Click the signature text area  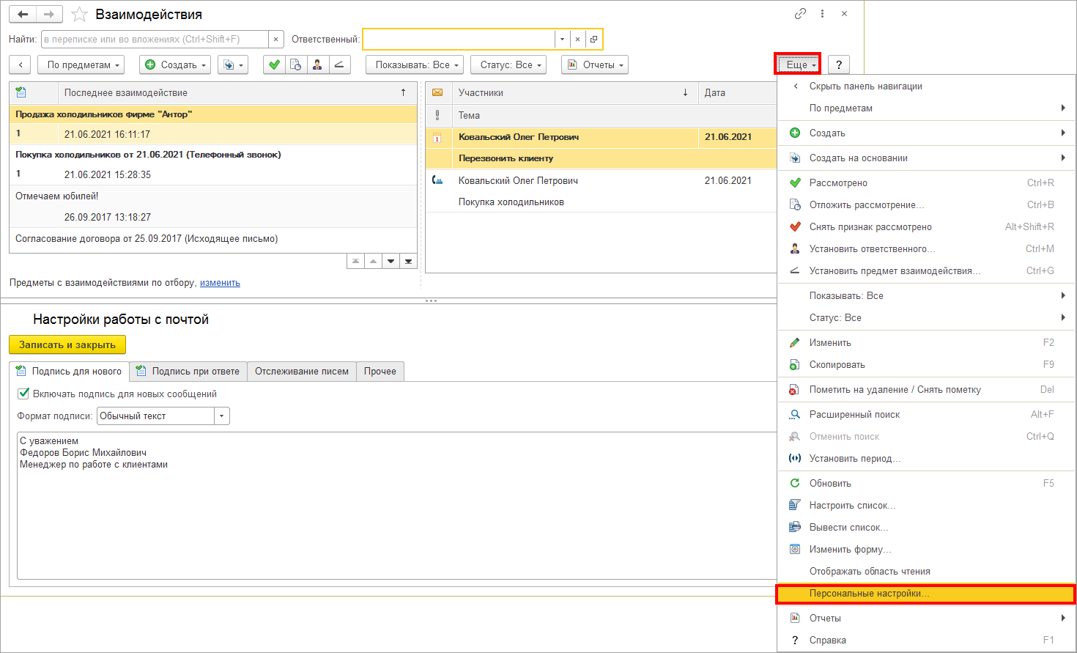tap(396, 506)
